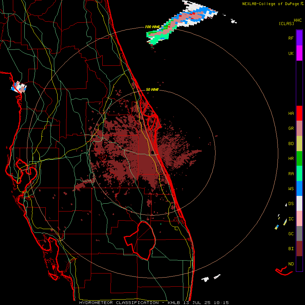Click the 100 NMI range ring label
Viewport: 305px width, 305px height.
point(152,27)
